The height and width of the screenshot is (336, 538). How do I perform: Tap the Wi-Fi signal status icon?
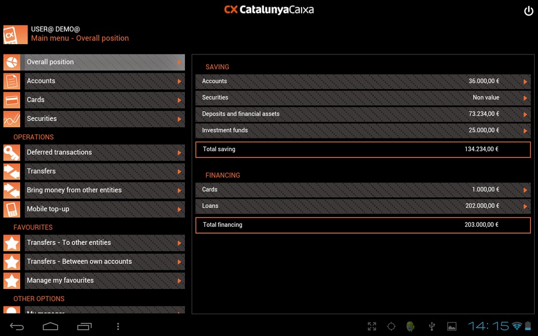(x=517, y=326)
